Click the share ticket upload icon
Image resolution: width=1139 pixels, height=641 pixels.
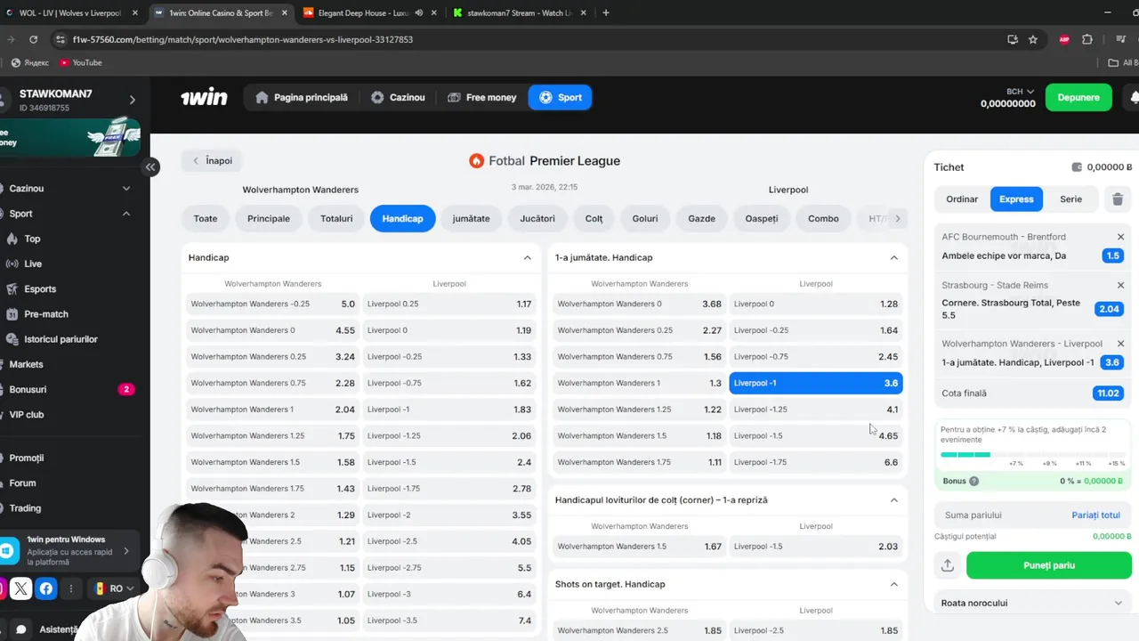(x=948, y=565)
